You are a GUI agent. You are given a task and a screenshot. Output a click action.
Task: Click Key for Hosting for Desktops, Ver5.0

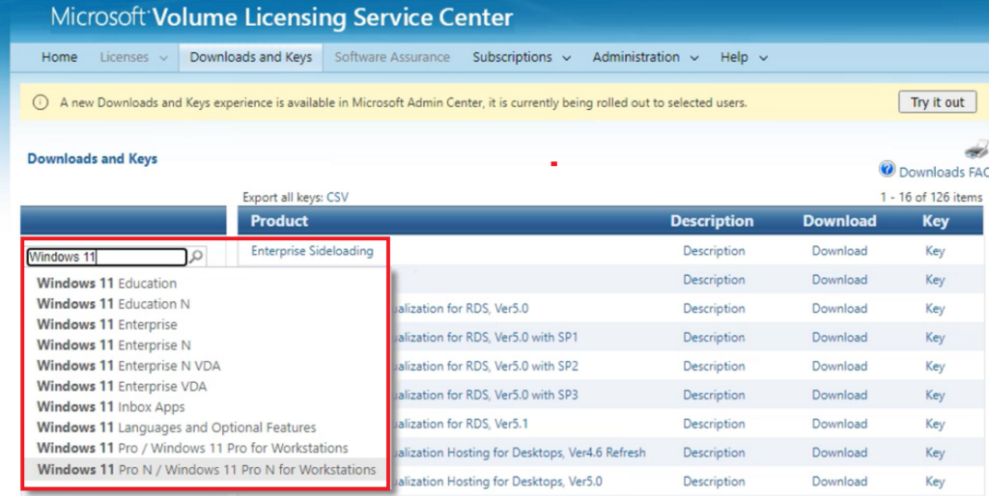click(935, 482)
